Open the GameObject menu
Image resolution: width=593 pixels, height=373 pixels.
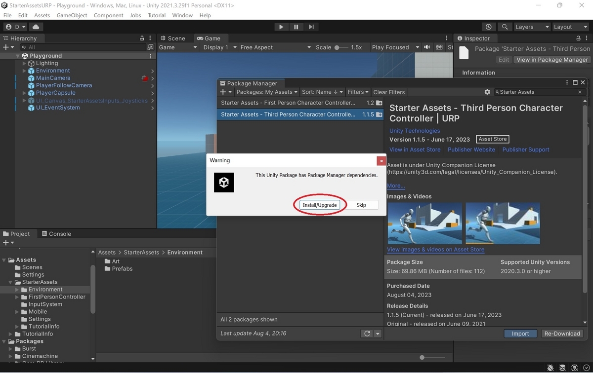point(72,15)
